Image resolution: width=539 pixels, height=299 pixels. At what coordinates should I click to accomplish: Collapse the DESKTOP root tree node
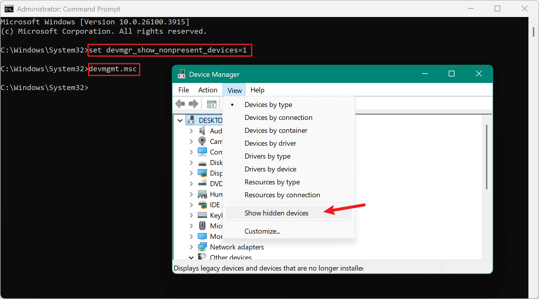click(180, 120)
